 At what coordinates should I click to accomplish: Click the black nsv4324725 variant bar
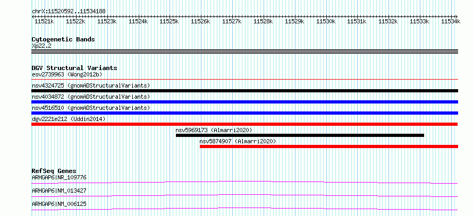tap(245, 91)
